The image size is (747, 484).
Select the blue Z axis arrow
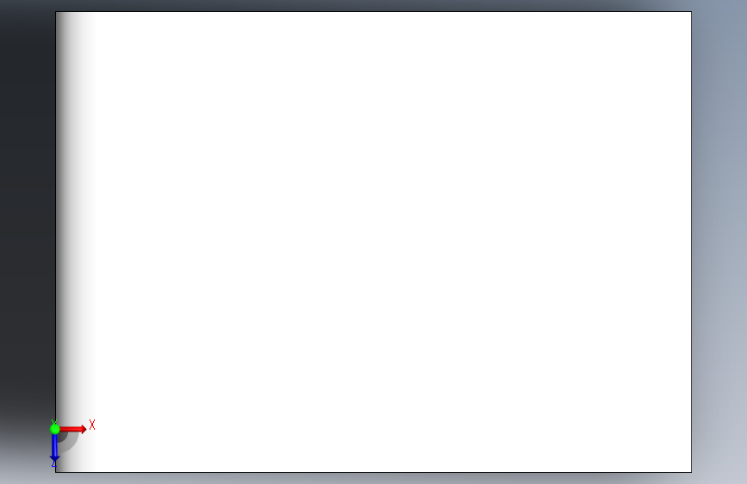(54, 448)
